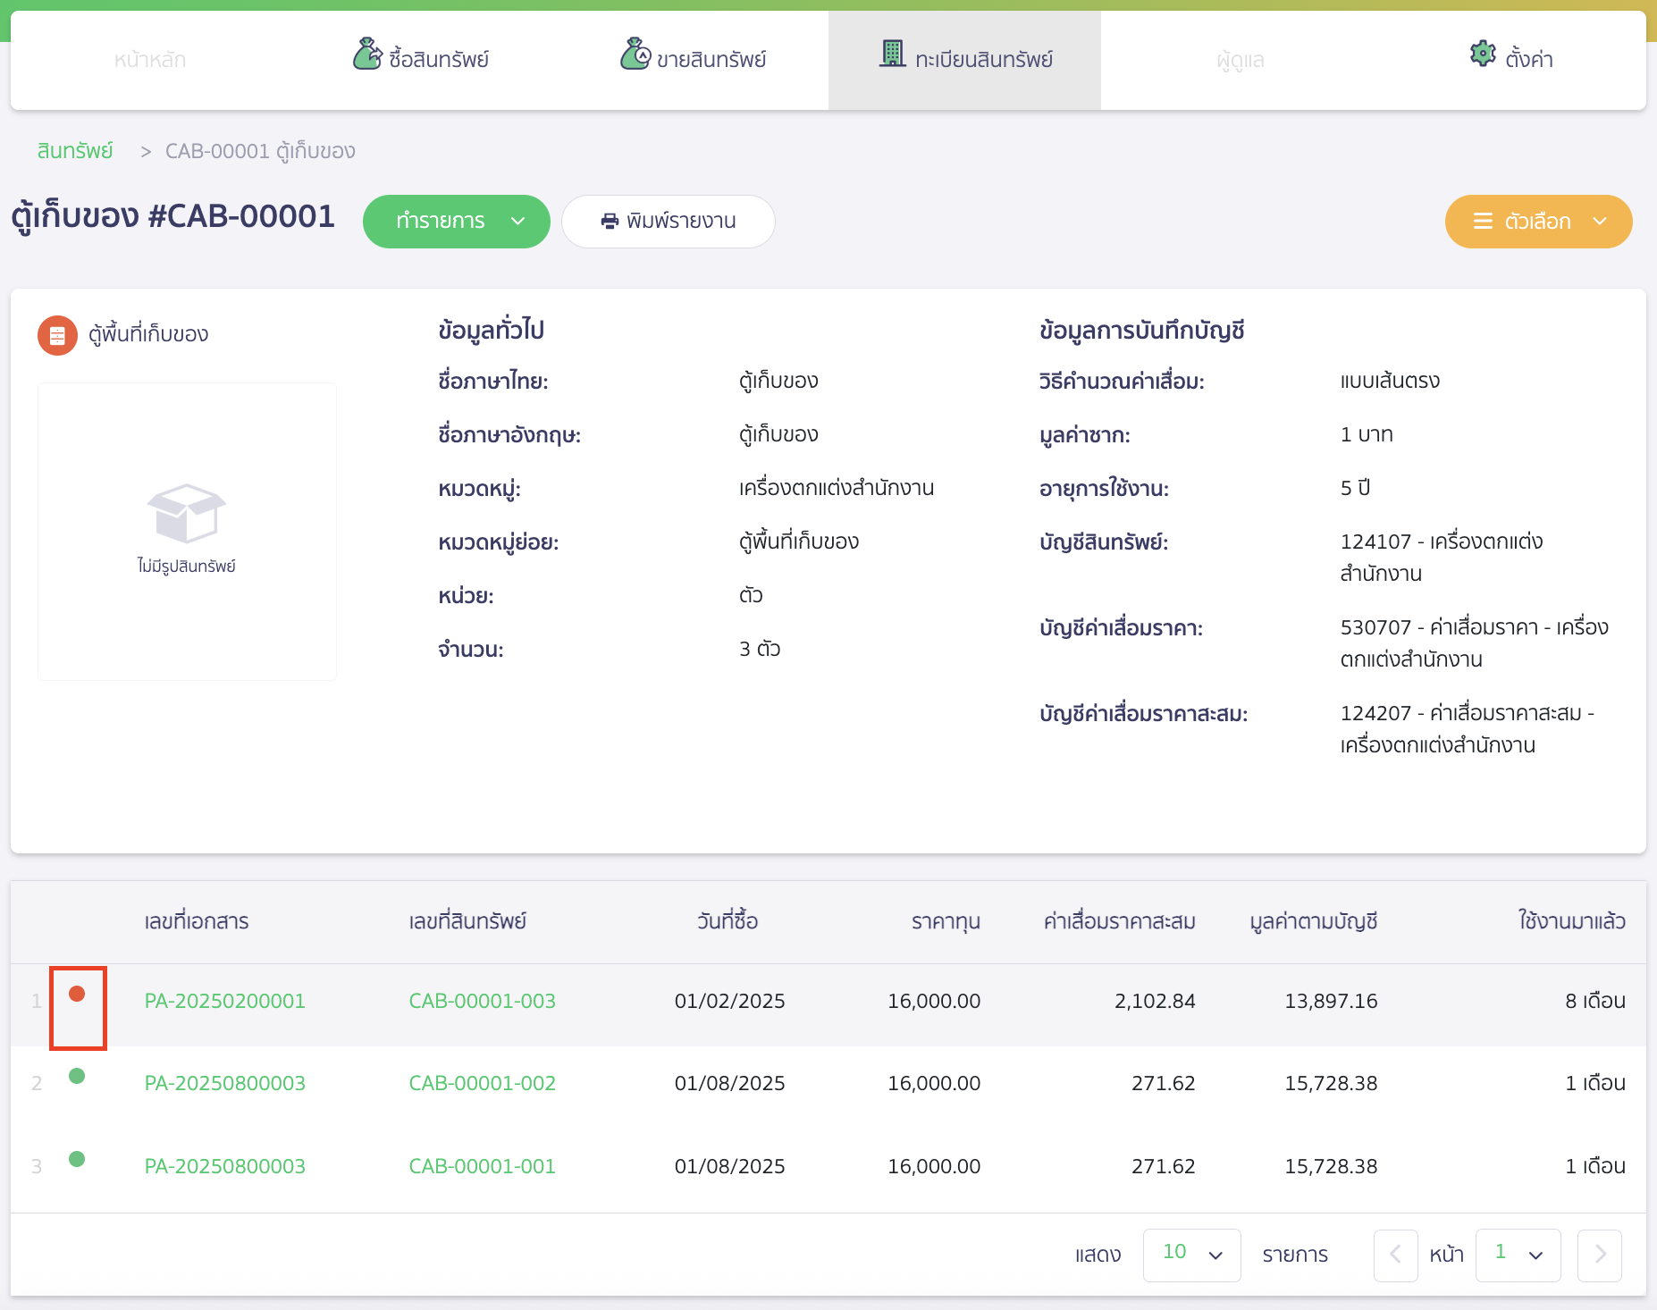
Task: Click the empty box asset image placeholder
Action: point(187,514)
